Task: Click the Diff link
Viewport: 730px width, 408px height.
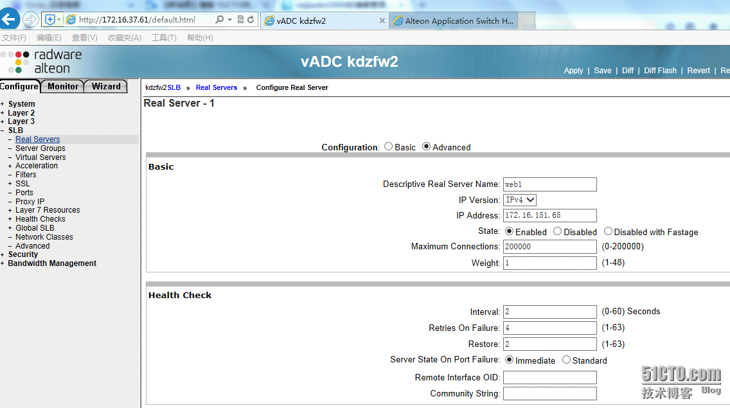Action: point(628,70)
